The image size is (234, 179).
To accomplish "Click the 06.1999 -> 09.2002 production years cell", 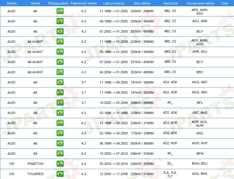I will pyautogui.click(x=114, y=143).
